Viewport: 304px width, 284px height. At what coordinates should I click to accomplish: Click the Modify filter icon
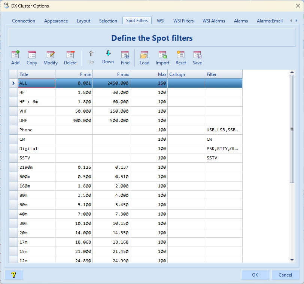[51, 58]
